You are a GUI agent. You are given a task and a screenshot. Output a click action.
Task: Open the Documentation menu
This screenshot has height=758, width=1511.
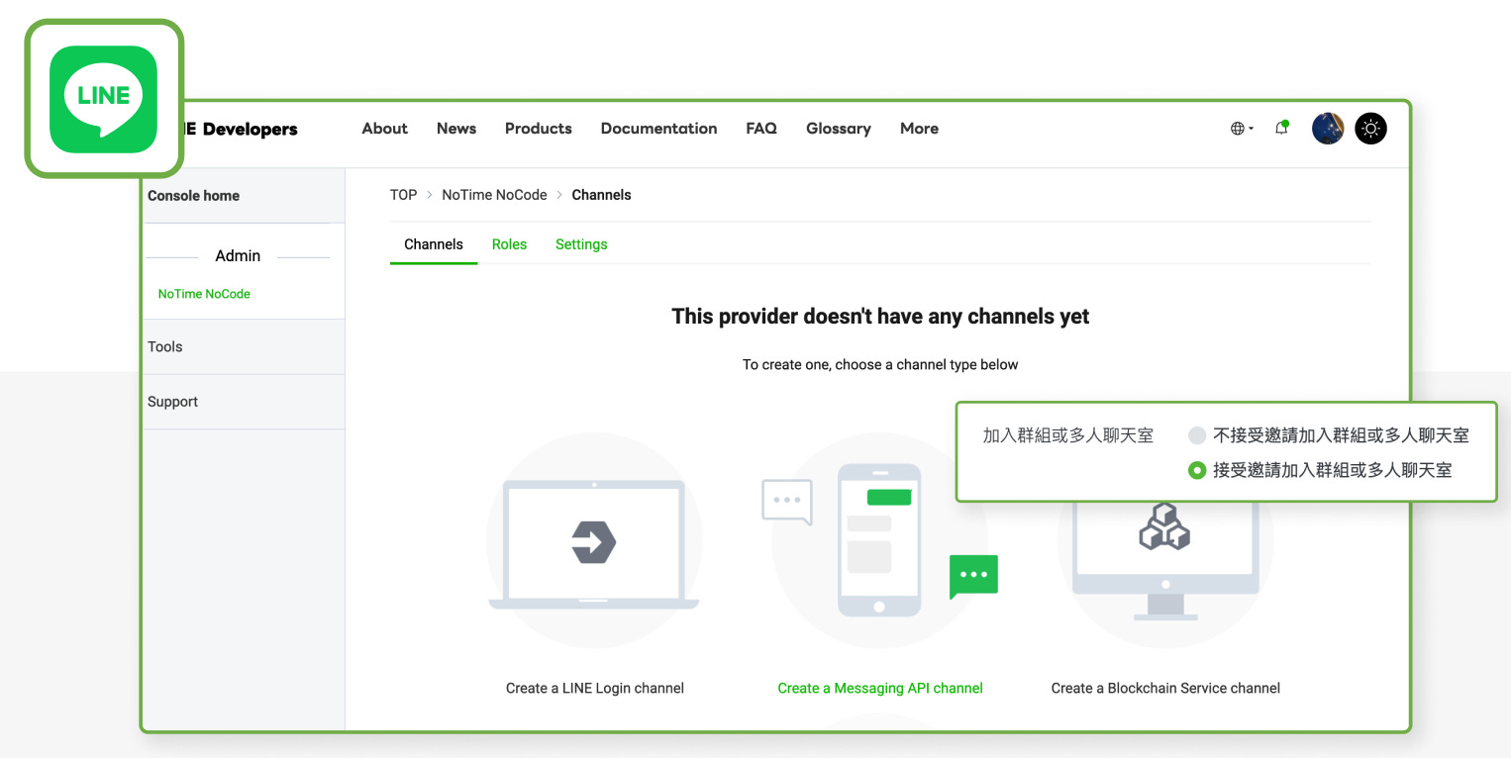(x=658, y=129)
